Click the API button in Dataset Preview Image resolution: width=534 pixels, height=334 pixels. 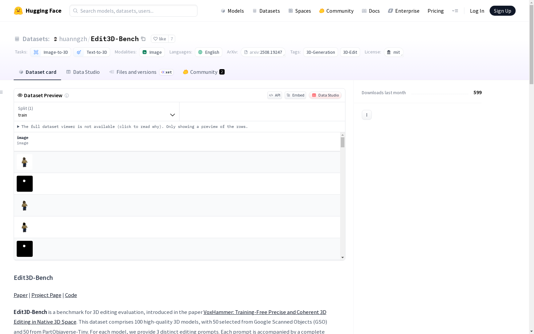(x=275, y=95)
